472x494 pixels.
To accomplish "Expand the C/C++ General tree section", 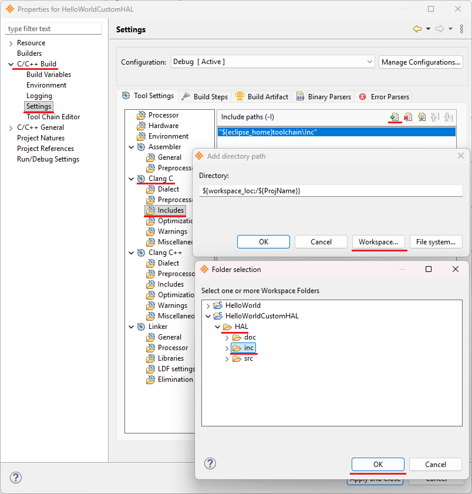I will click(11, 127).
